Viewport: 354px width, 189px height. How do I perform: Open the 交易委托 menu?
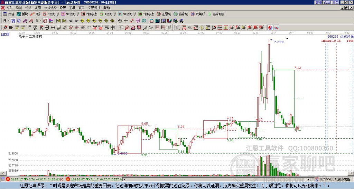[x=94, y=8]
